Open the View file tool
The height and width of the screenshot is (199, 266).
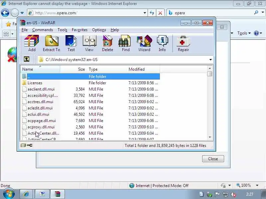(89, 43)
